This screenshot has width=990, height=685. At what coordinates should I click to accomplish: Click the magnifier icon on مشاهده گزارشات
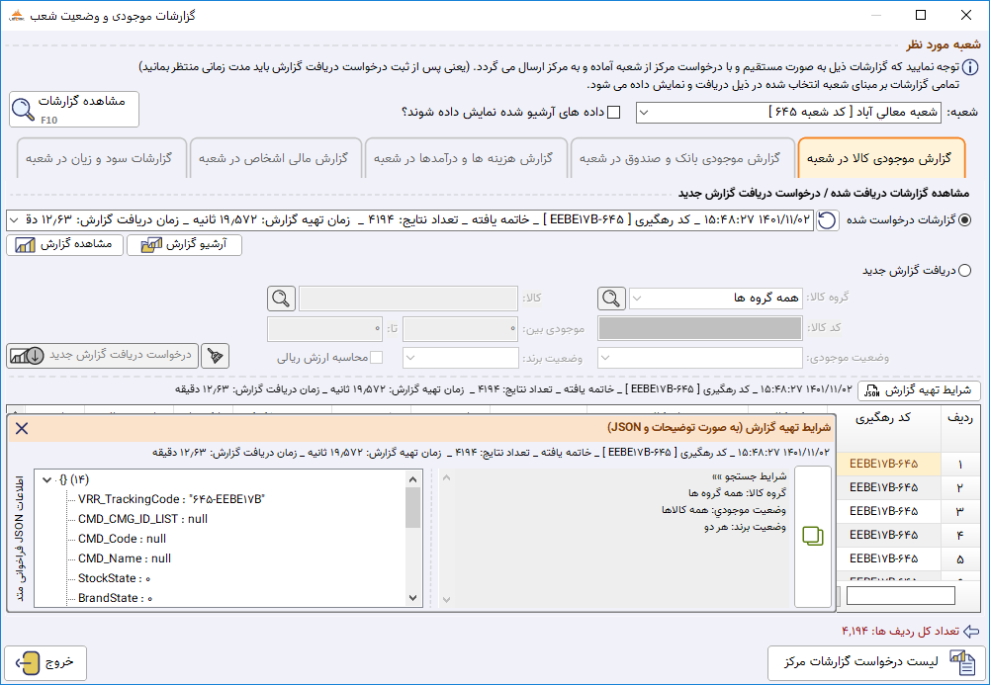tap(24, 109)
